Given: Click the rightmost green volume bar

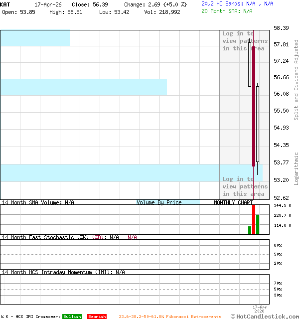Looking at the screenshot, I should [x=258, y=224].
